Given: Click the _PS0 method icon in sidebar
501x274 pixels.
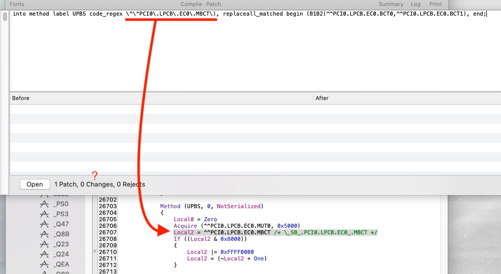Looking at the screenshot, I should pyautogui.click(x=44, y=204).
